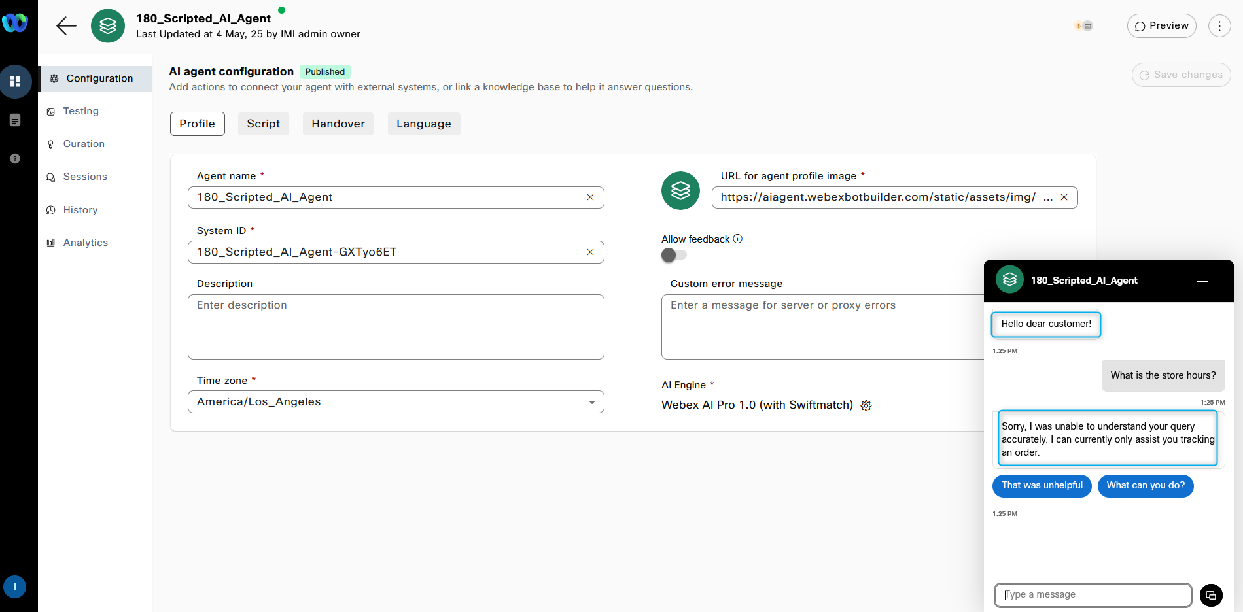This screenshot has height=612, width=1243.
Task: Clear the Agent name field
Action: coord(590,197)
